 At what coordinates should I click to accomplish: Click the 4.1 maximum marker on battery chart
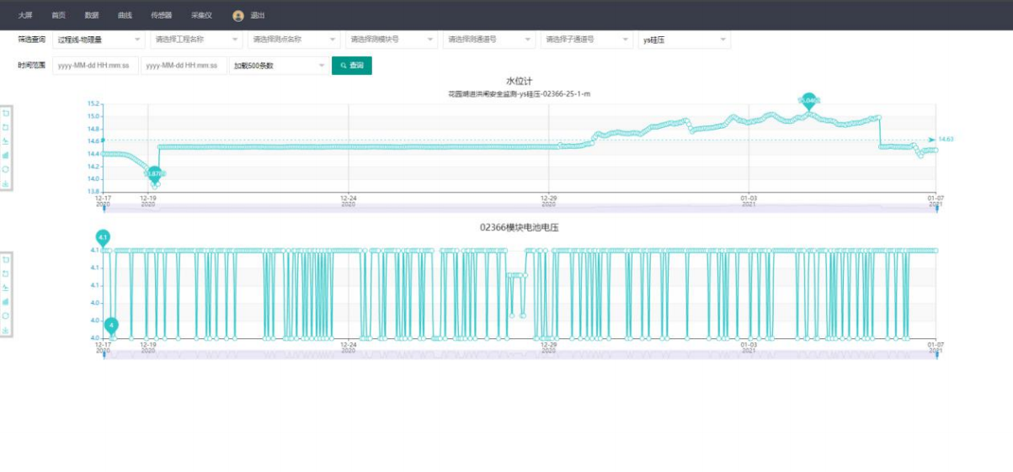[103, 237]
